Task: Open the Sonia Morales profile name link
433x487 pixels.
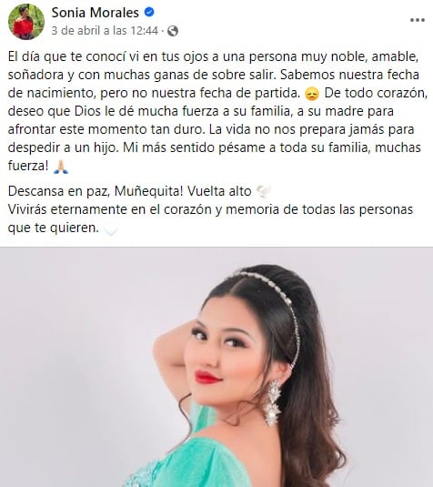Action: point(95,13)
